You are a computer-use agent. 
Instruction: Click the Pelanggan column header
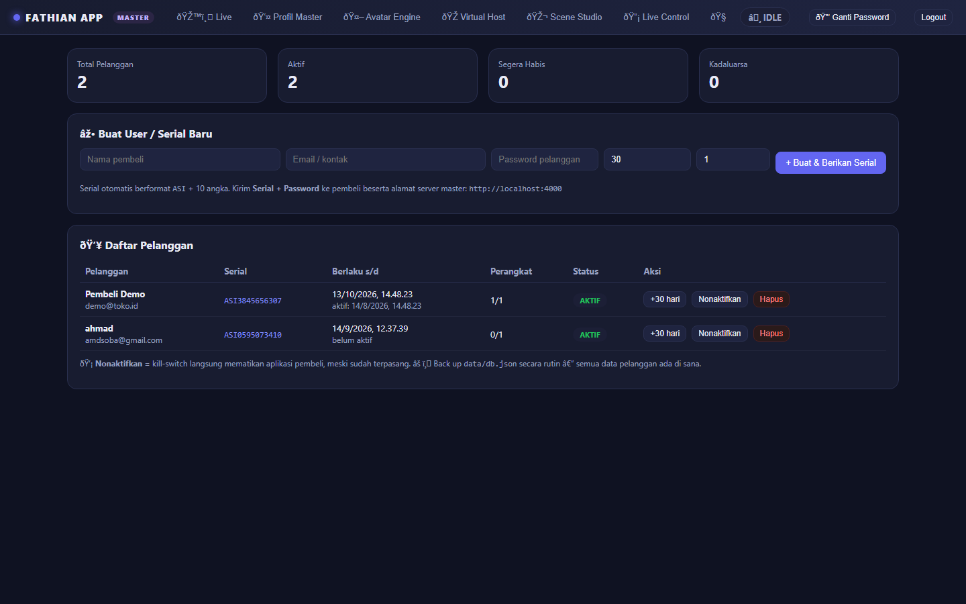(107, 272)
